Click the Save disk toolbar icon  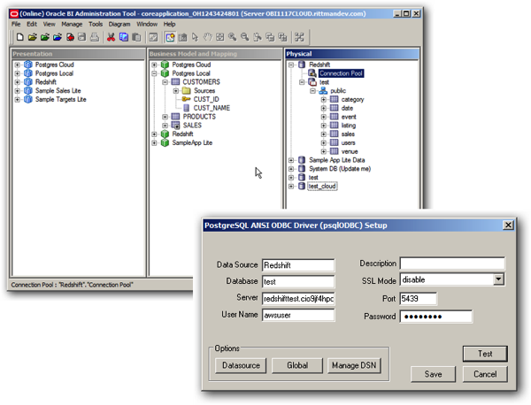coord(82,37)
